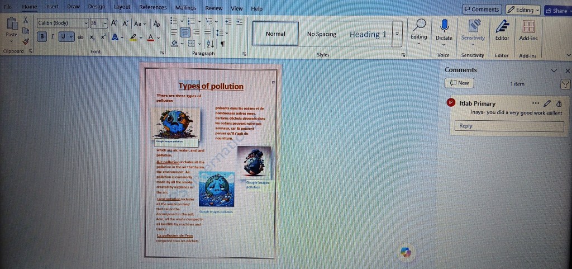This screenshot has height=269, width=572.
Task: Click the Format Painter brush icon
Action: (26, 41)
